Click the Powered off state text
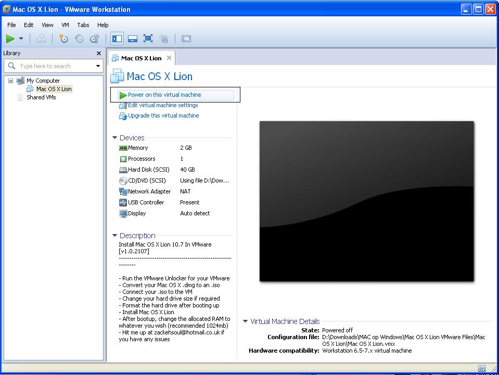This screenshot has width=499, height=375. (x=337, y=330)
